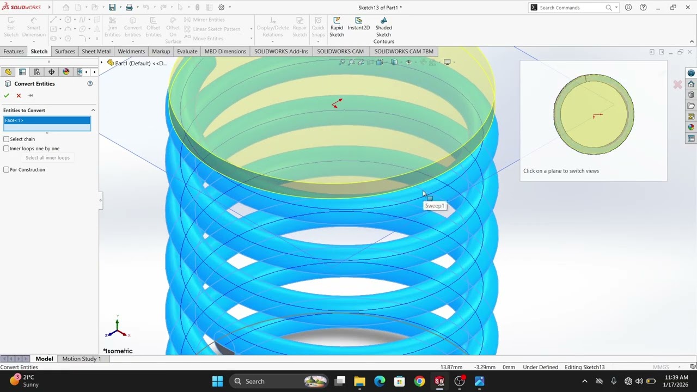Click the taskbar Search box
This screenshot has height=392, width=697.
tap(280, 381)
